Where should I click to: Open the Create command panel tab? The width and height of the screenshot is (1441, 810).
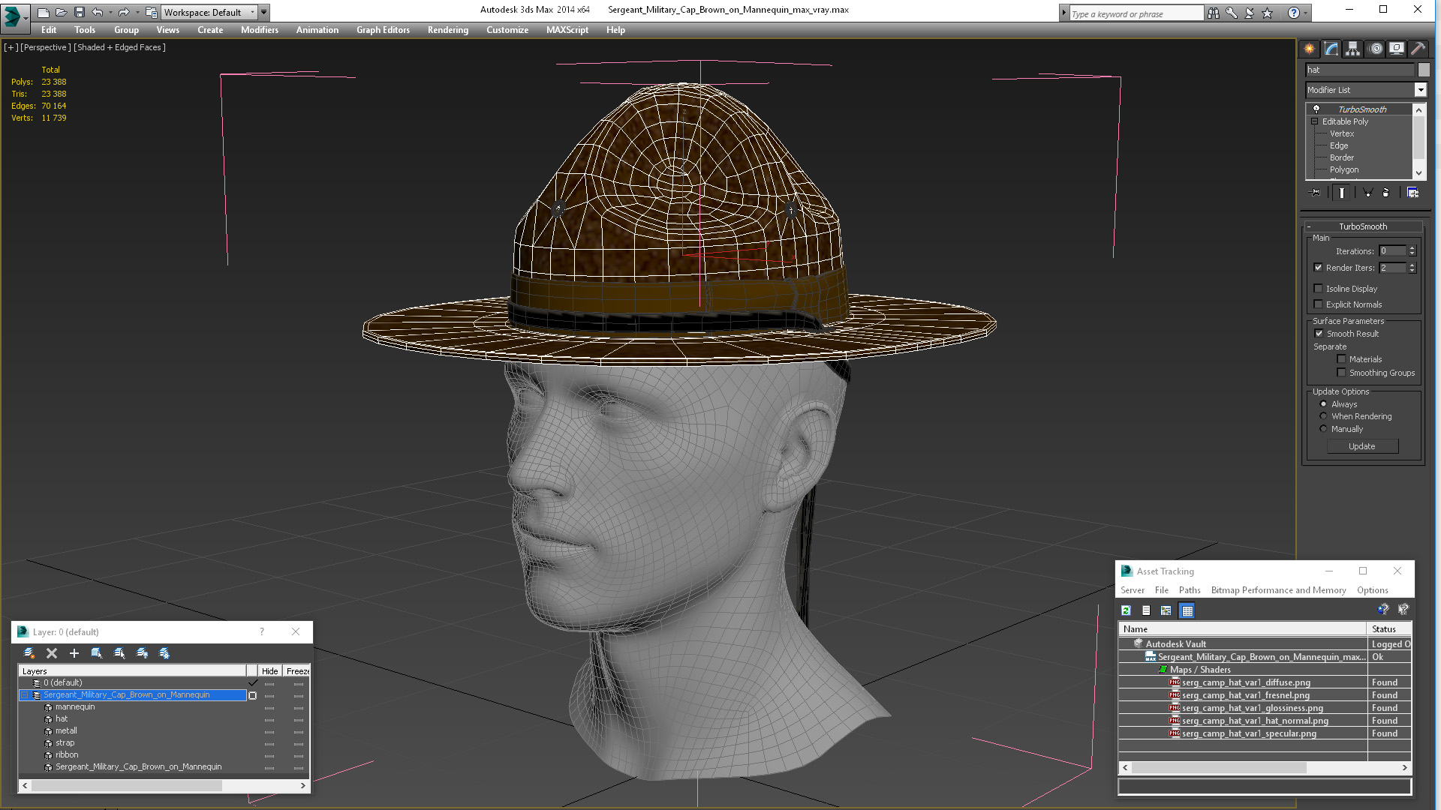[x=1310, y=49]
